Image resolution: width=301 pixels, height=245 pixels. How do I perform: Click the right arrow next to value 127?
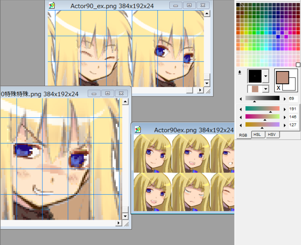[284, 125]
